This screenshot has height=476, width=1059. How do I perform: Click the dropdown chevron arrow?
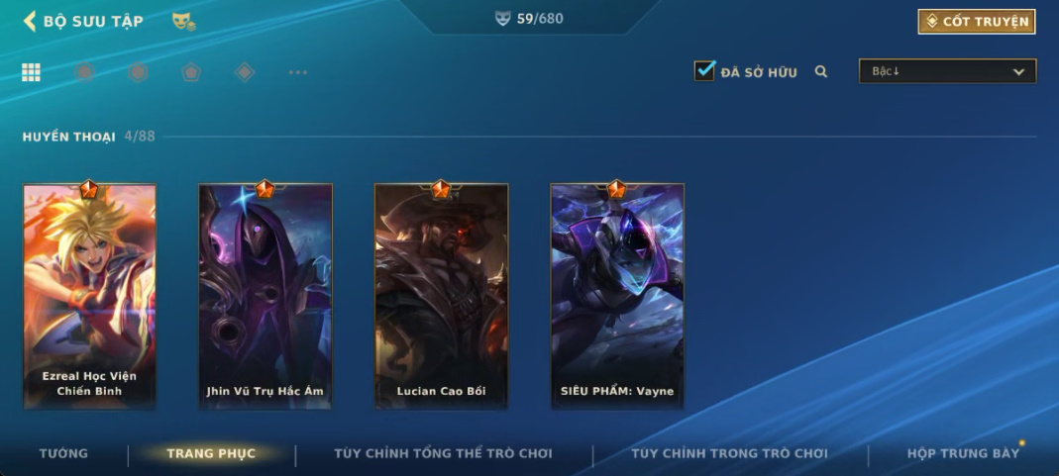[x=1018, y=72]
